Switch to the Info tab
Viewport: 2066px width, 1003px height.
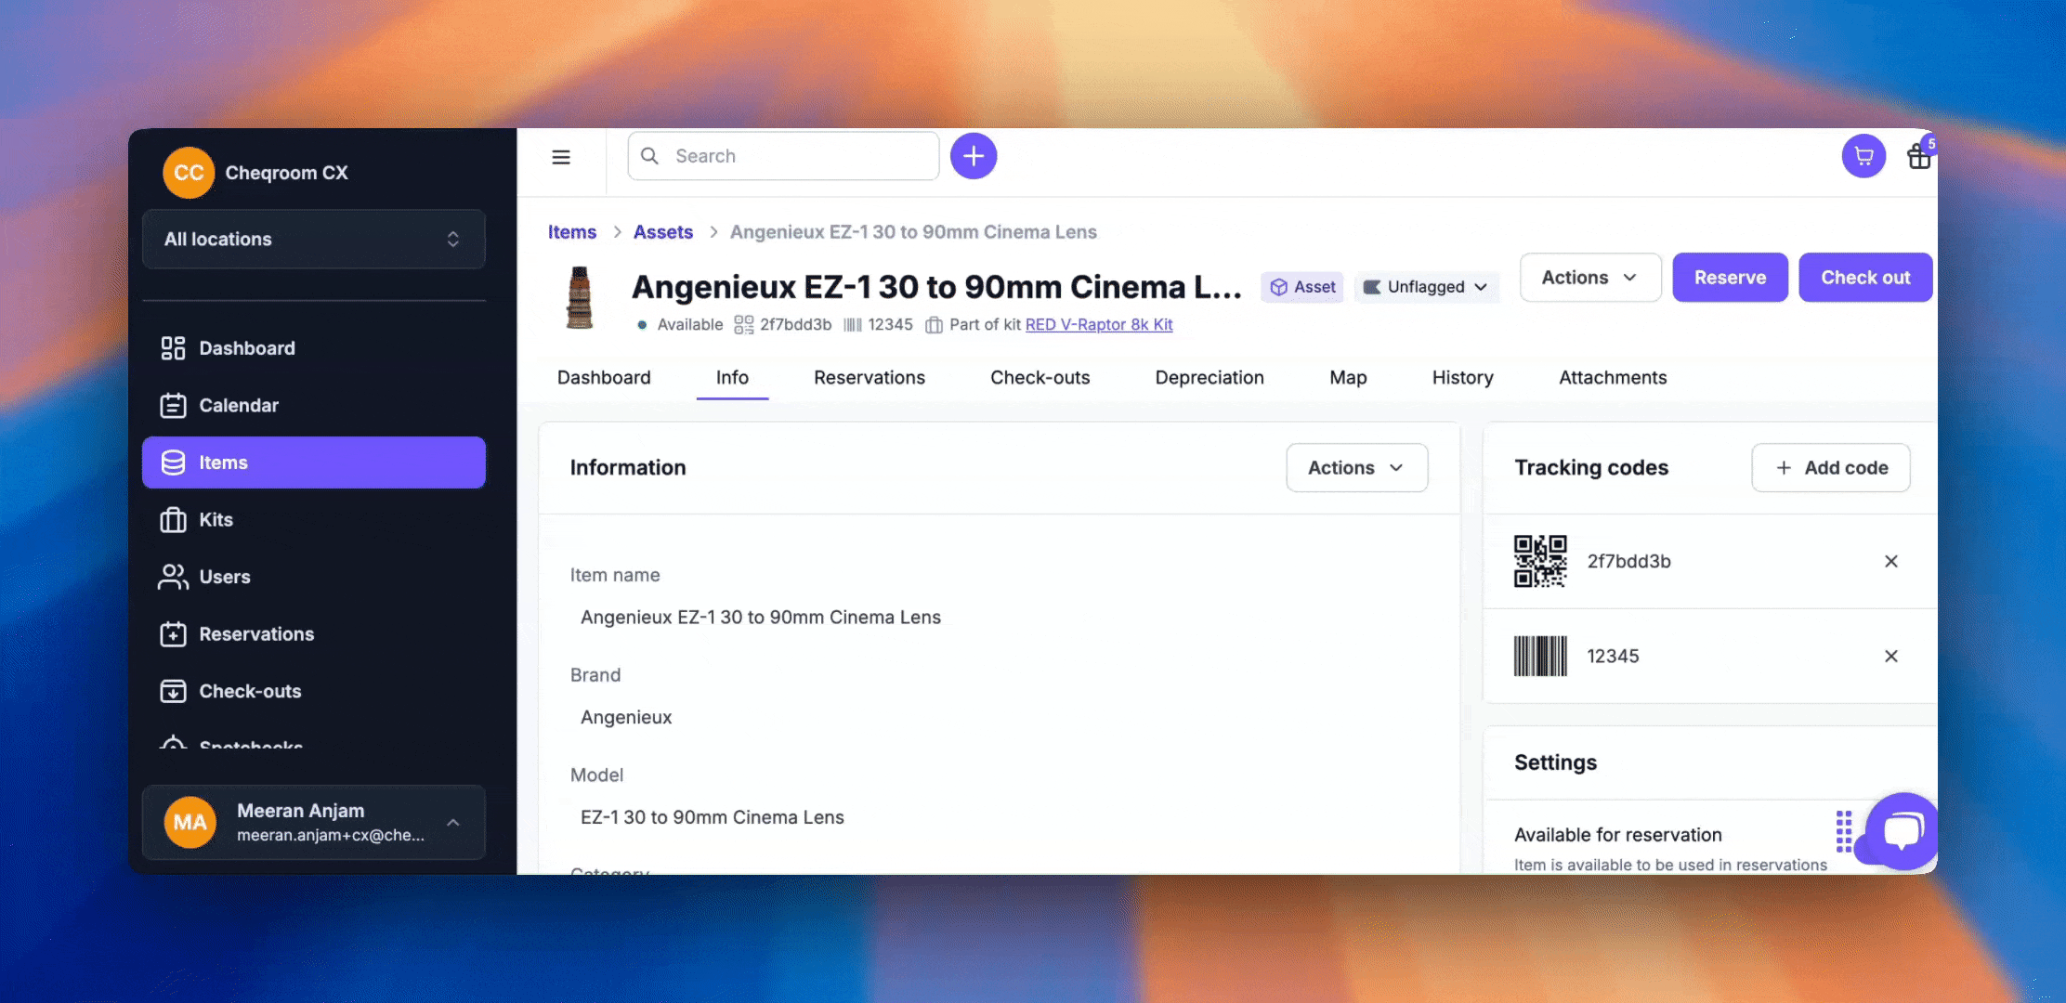coord(732,378)
